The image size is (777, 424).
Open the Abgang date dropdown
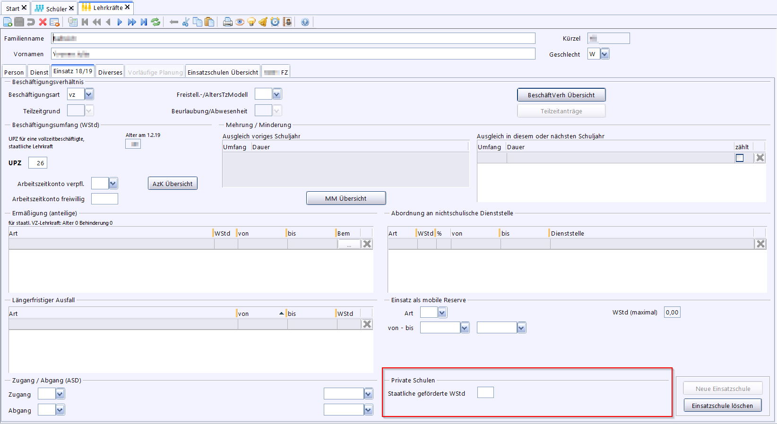368,410
